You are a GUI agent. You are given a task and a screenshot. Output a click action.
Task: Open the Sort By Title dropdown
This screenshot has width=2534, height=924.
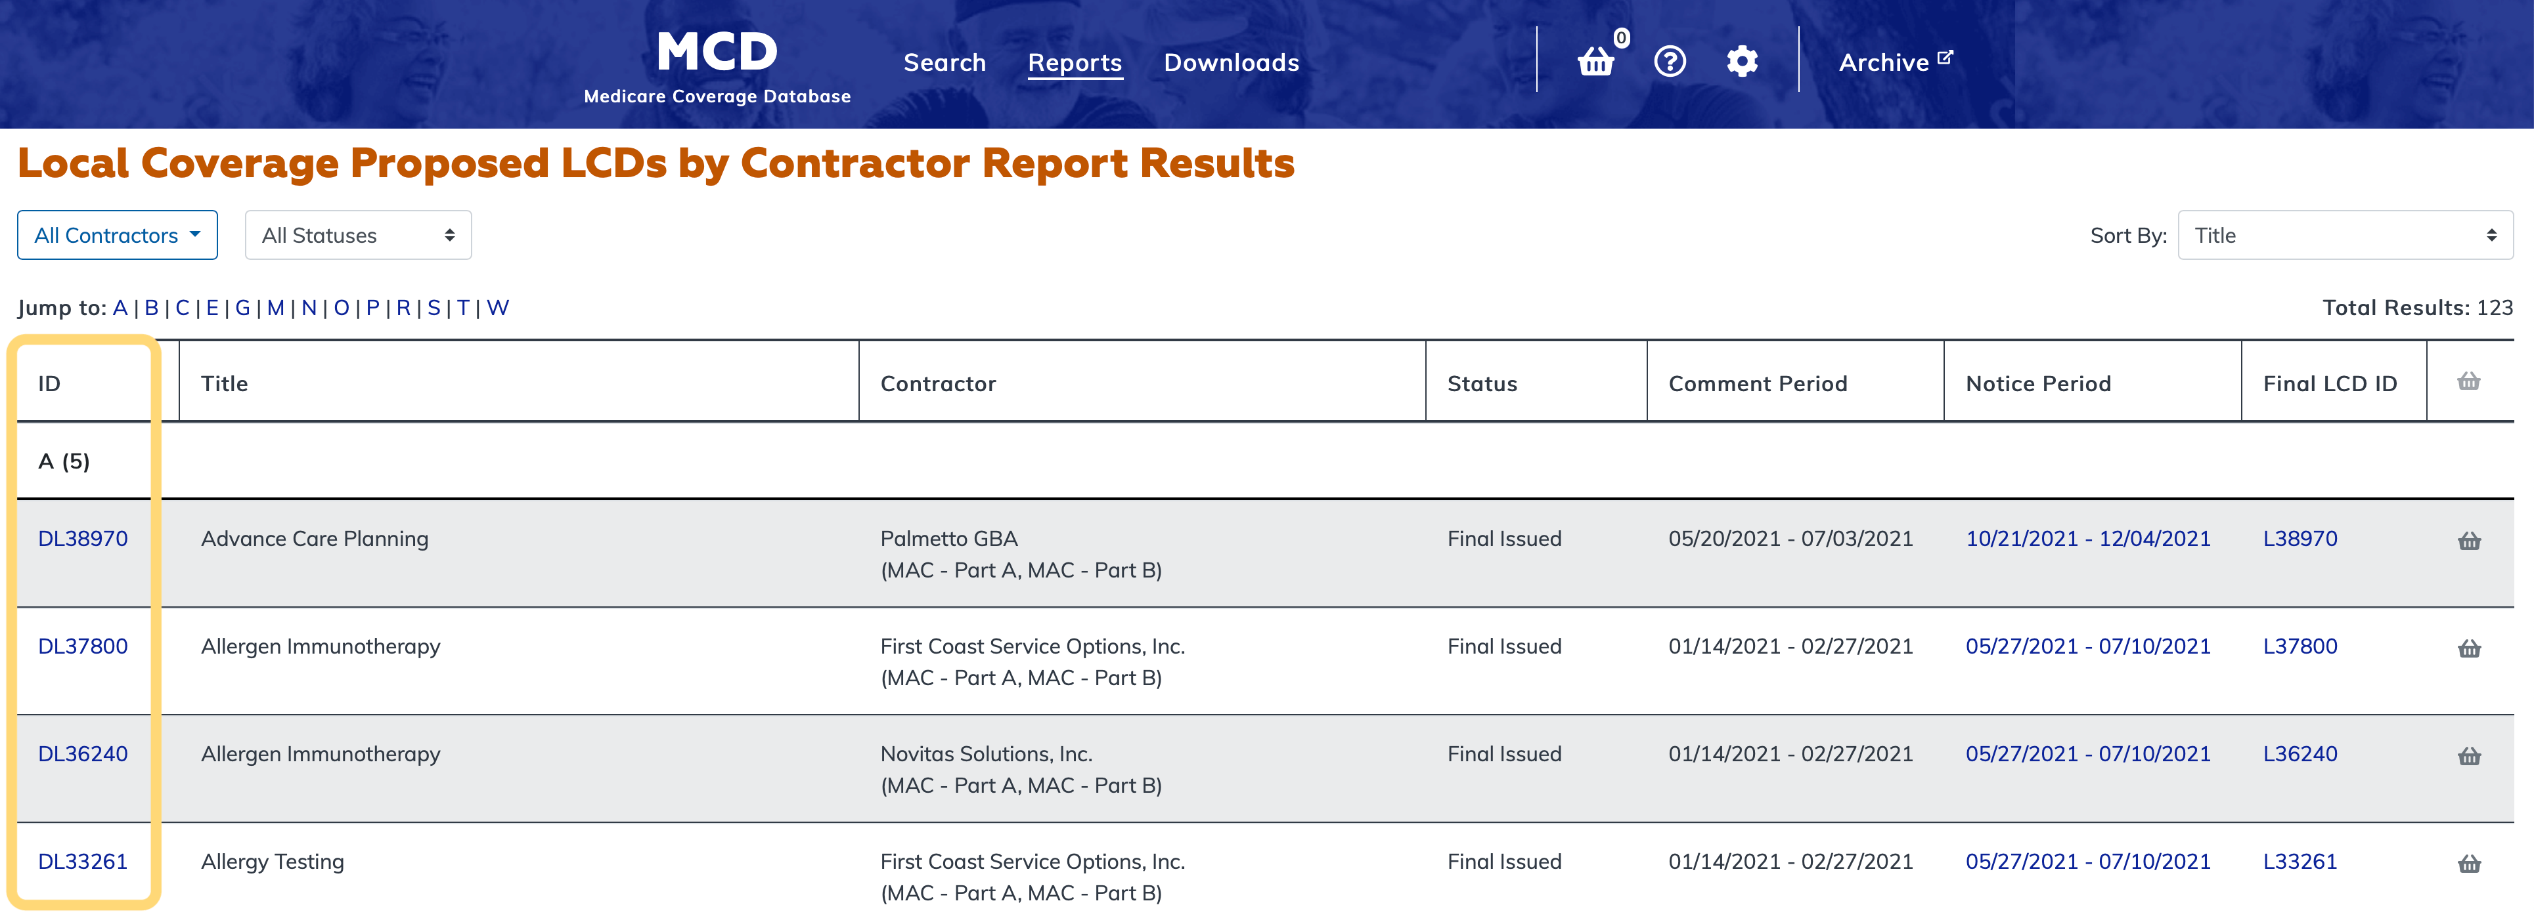pos(2344,236)
